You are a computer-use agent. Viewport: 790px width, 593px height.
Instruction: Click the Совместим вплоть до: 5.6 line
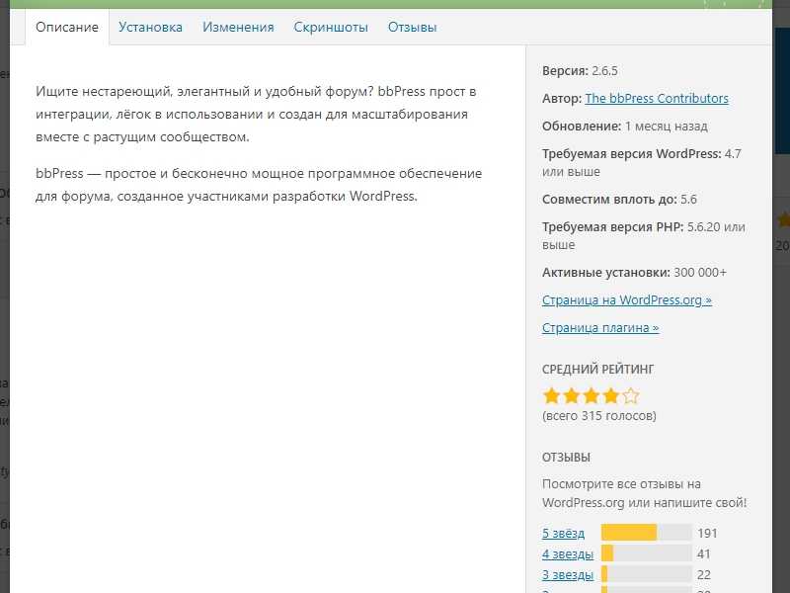pos(619,200)
